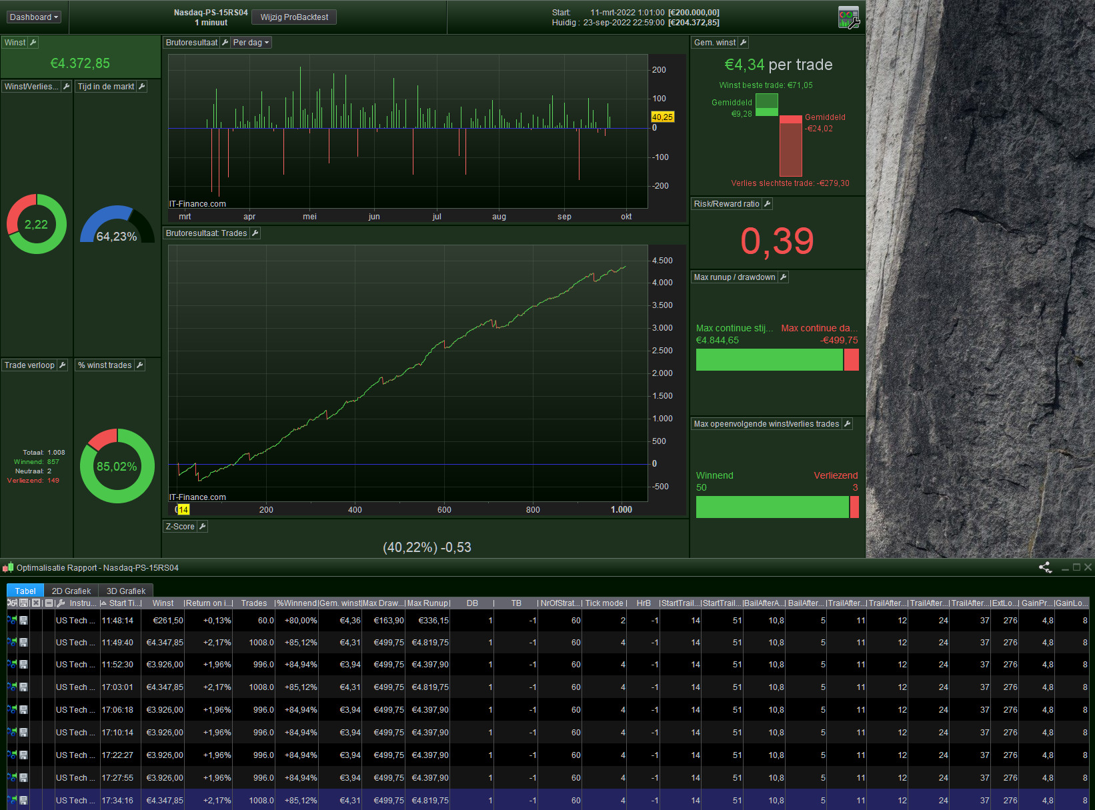Click the Tick mode column header

pyautogui.click(x=604, y=603)
